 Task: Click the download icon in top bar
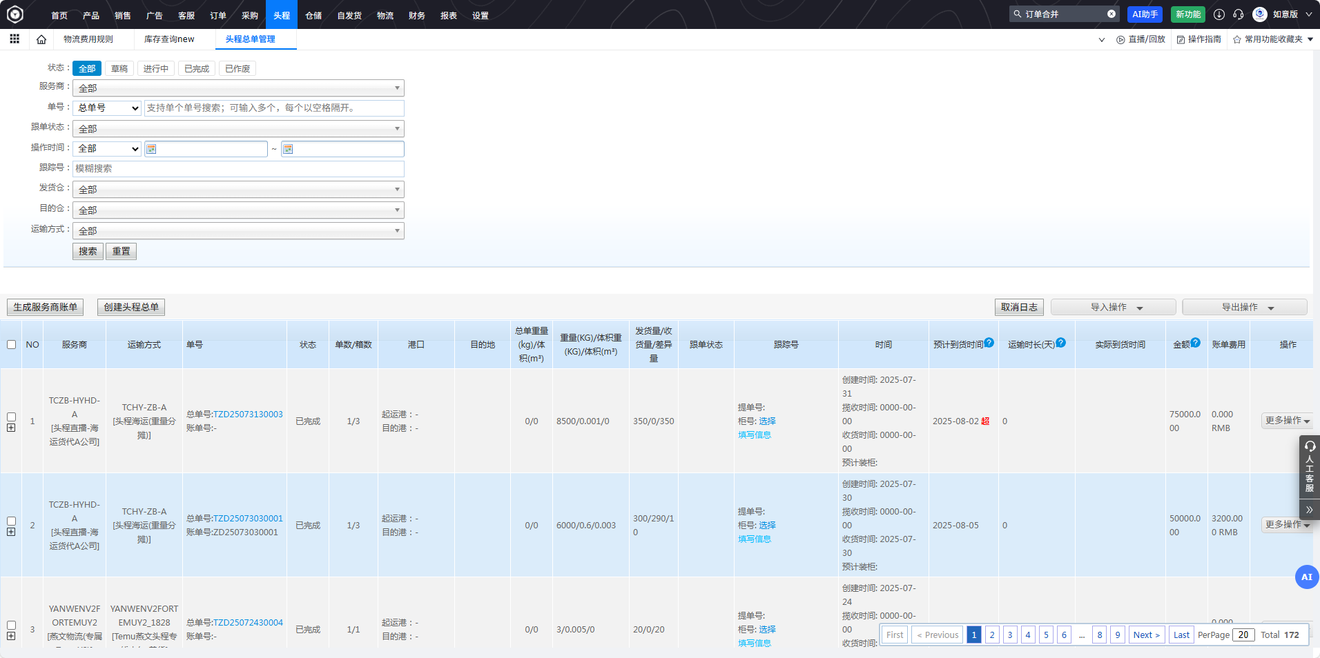pos(1219,14)
